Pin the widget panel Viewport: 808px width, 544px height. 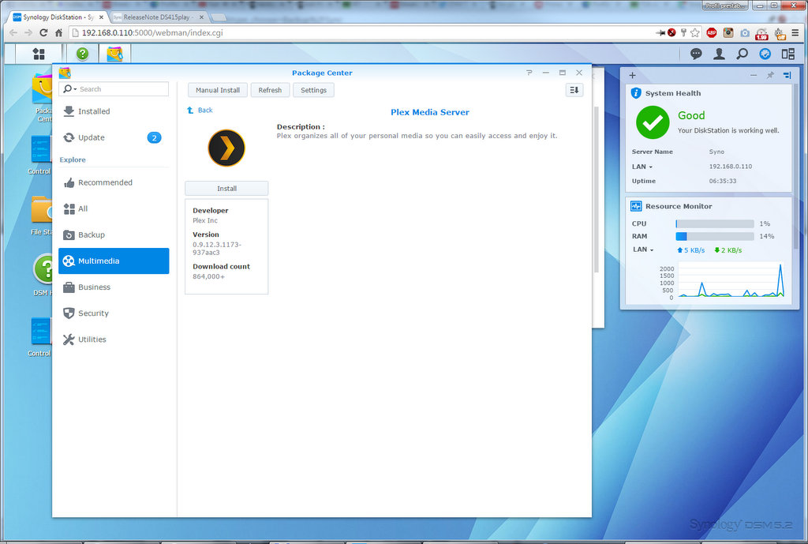coord(770,75)
